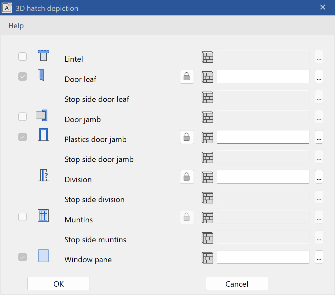
Task: Click the Door leaf hatch input field
Action: (x=263, y=76)
